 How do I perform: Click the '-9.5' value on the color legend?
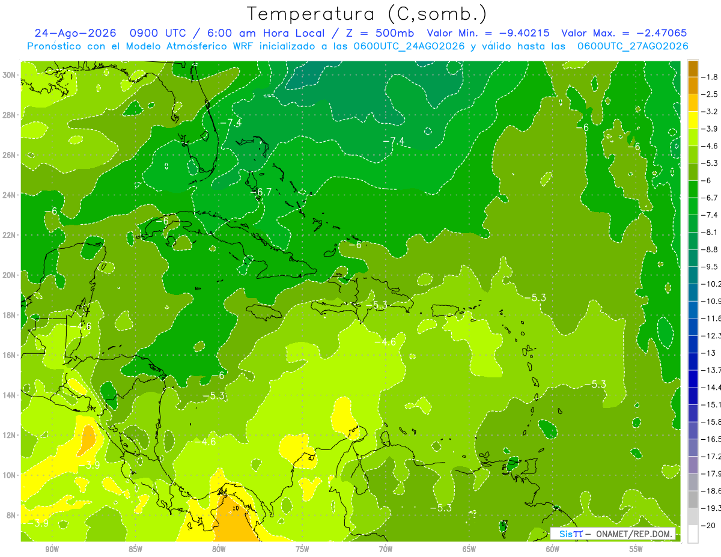click(x=710, y=266)
